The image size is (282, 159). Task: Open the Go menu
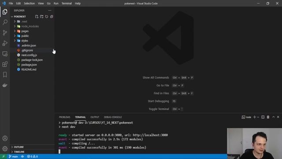point(49,4)
